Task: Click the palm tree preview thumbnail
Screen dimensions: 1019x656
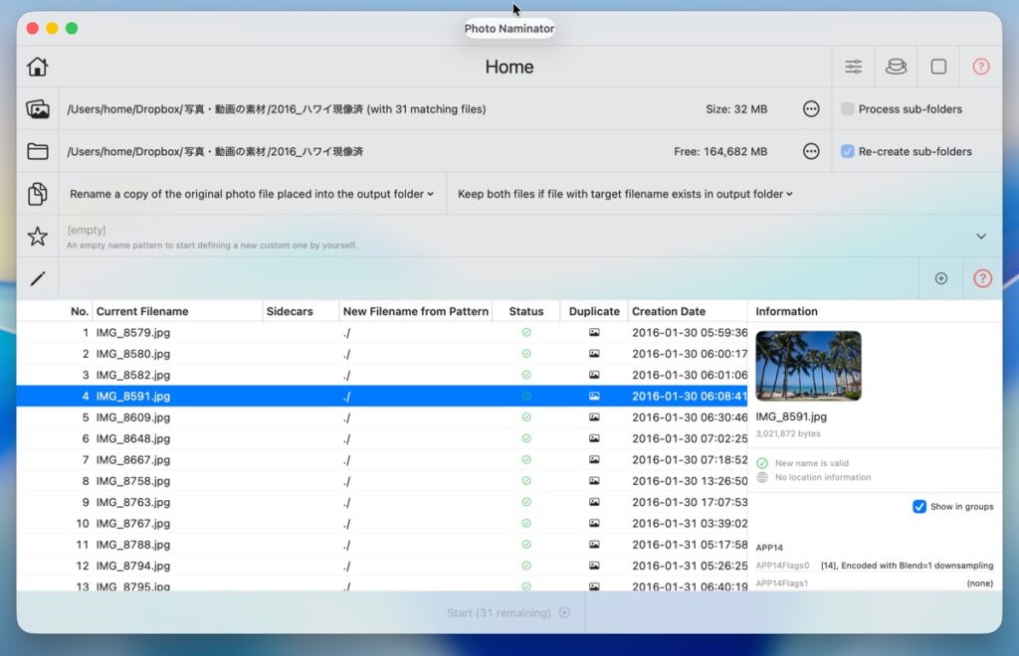Action: 808,366
